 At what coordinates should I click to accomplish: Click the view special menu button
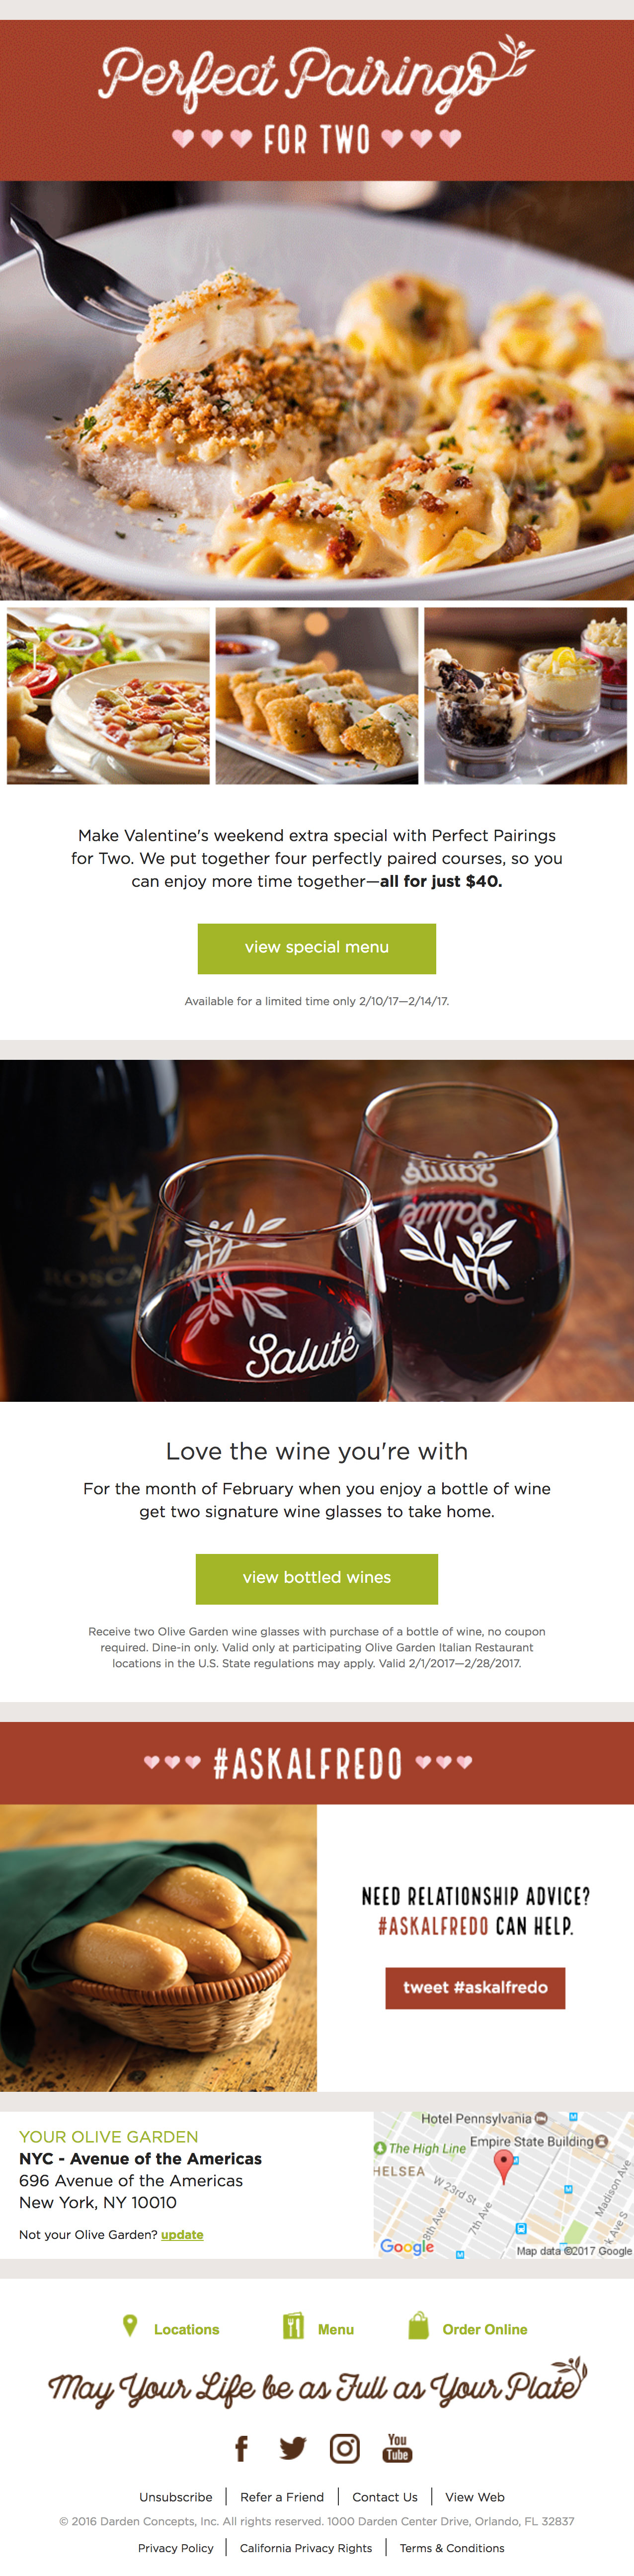pos(317,948)
